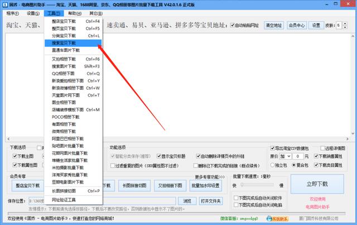Choose 天堂图片网下图 menu entry
Viewport: 357px width, 225px height.
pyautogui.click(x=73, y=95)
